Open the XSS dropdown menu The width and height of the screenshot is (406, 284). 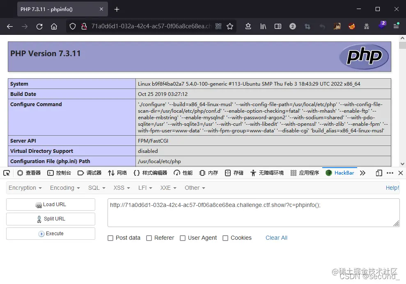click(x=122, y=188)
